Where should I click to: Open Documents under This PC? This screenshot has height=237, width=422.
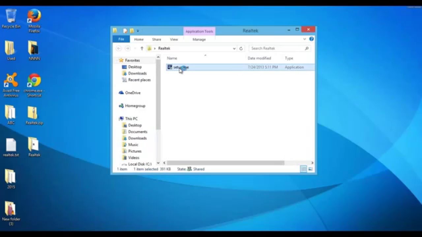pos(137,132)
